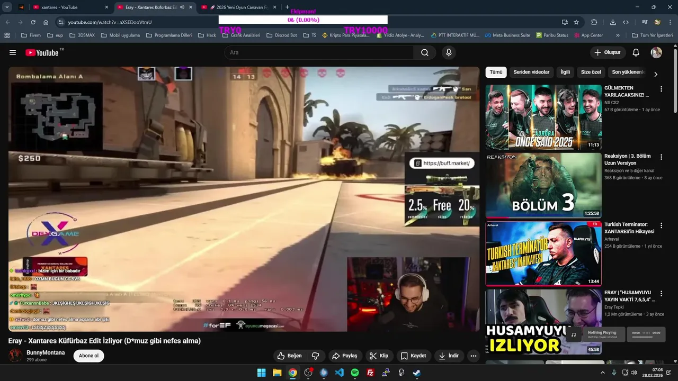Click the Oluştur create button

click(x=608, y=52)
